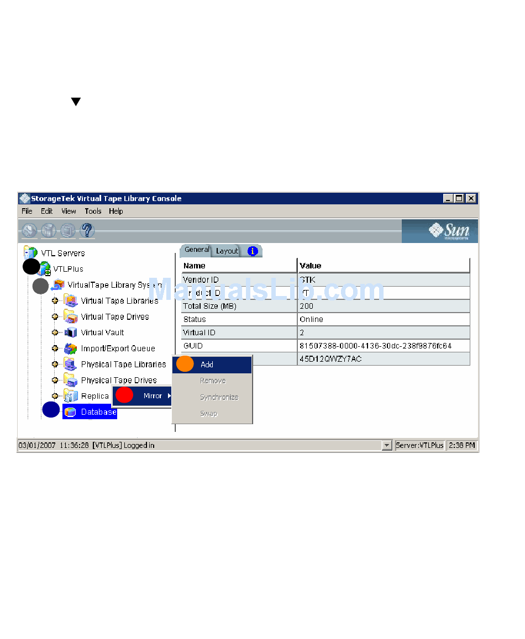Select Mirror in the context menu

tap(142, 395)
